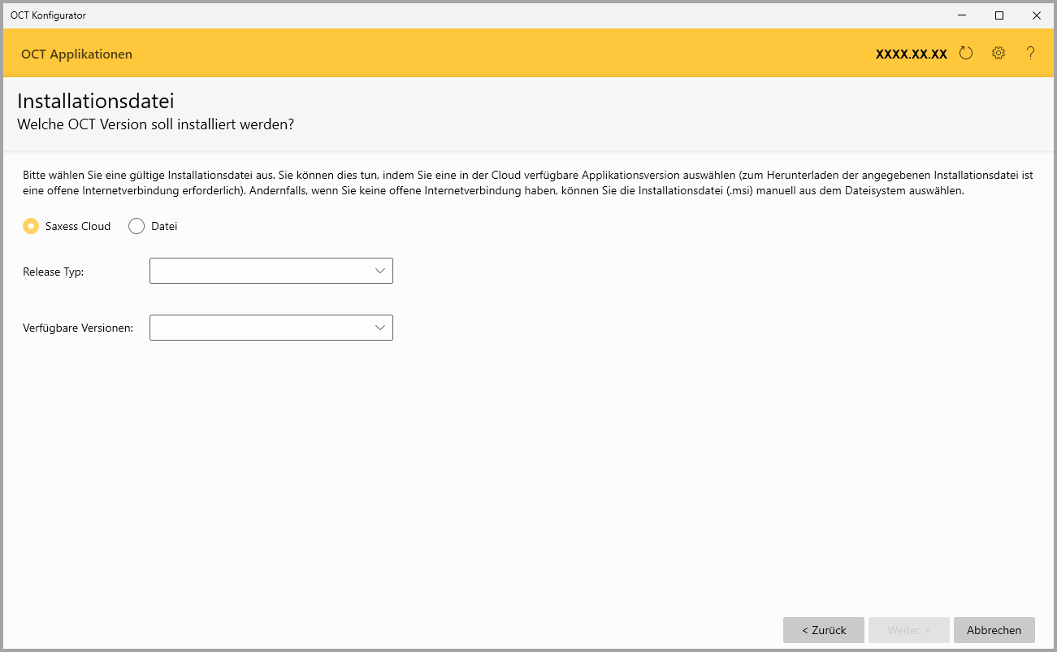Cancel setup with the Abbrechen button
Viewport: 1057px width, 652px height.
994,630
